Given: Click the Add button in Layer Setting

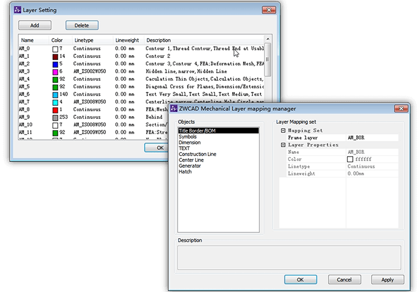Looking at the screenshot, I should tap(35, 25).
